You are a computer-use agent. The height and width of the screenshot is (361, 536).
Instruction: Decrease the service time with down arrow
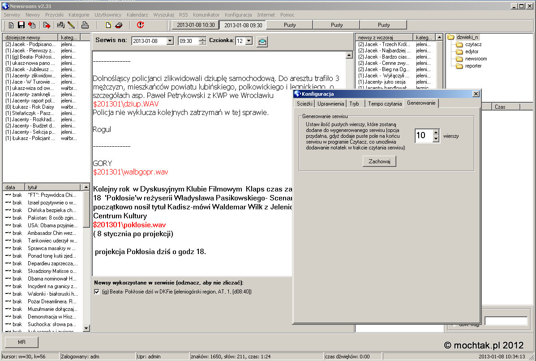click(202, 43)
